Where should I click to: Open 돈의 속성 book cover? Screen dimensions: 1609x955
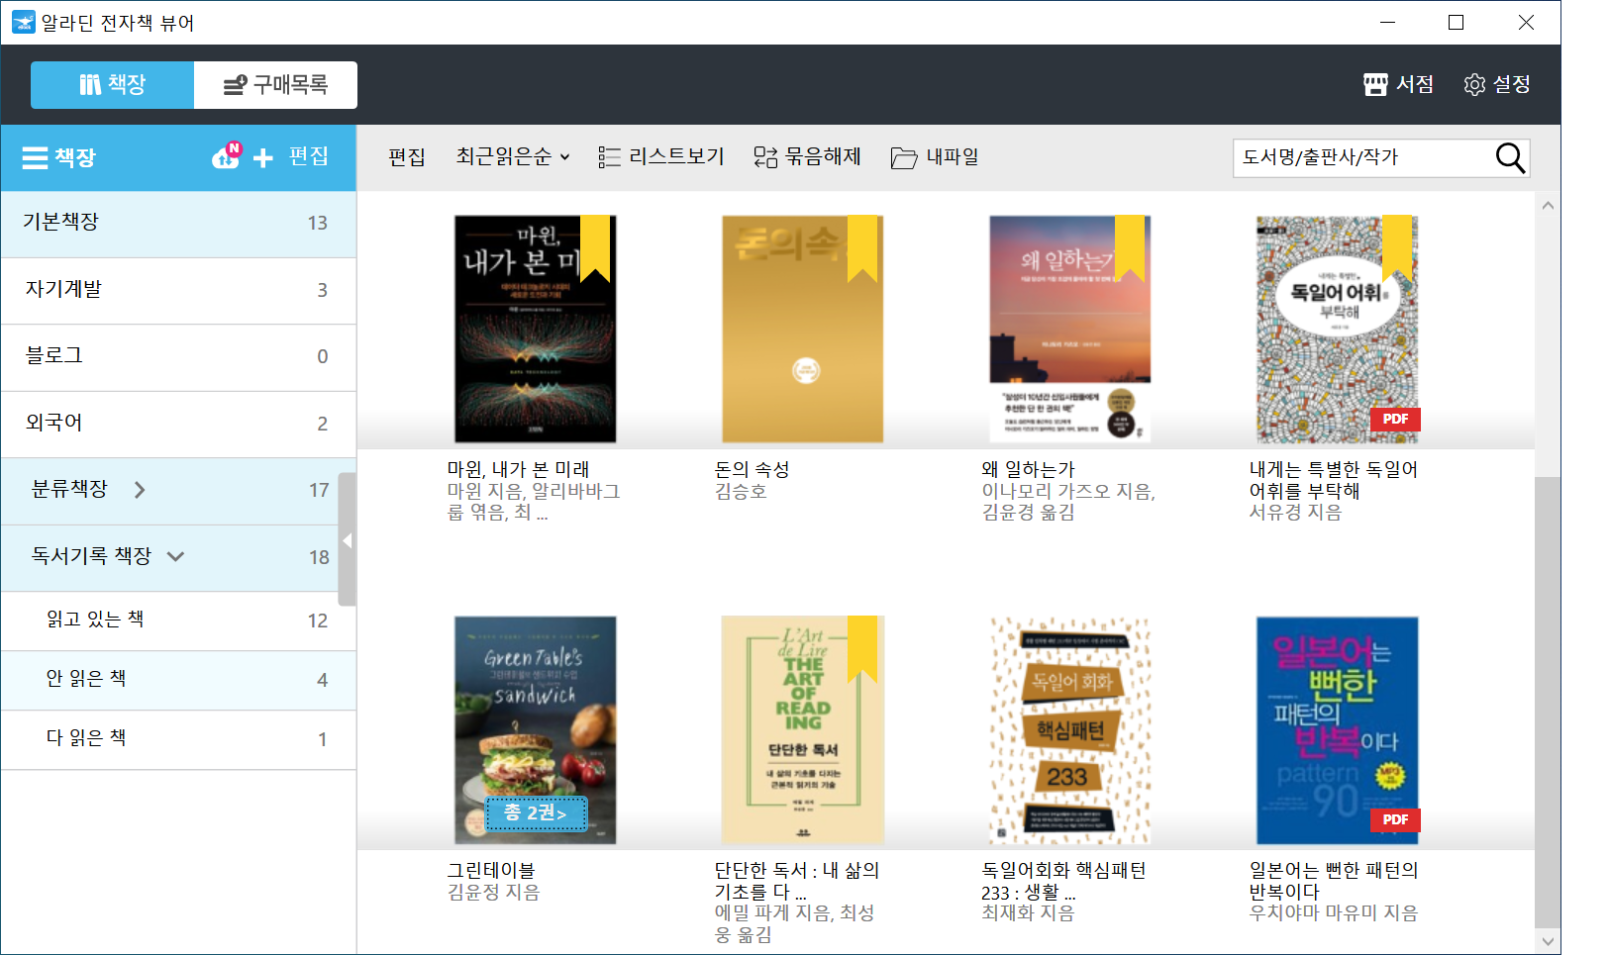802,329
